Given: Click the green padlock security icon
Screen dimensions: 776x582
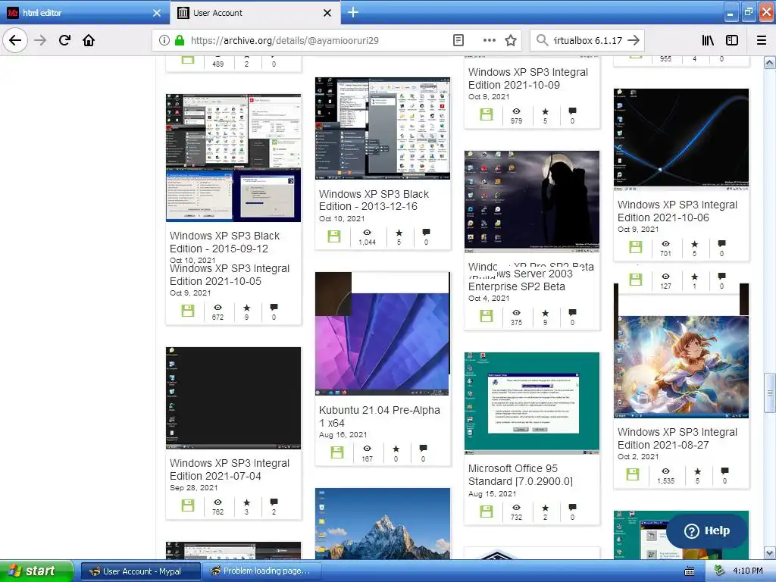Looking at the screenshot, I should [180, 40].
